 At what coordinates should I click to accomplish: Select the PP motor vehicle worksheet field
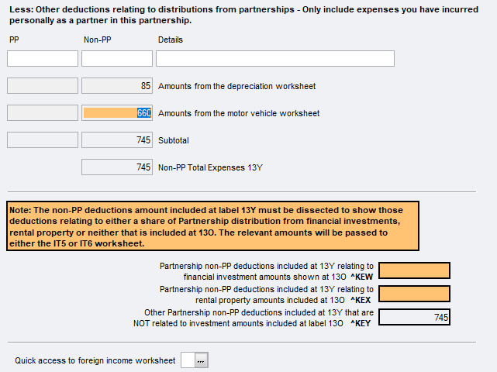[x=43, y=113]
